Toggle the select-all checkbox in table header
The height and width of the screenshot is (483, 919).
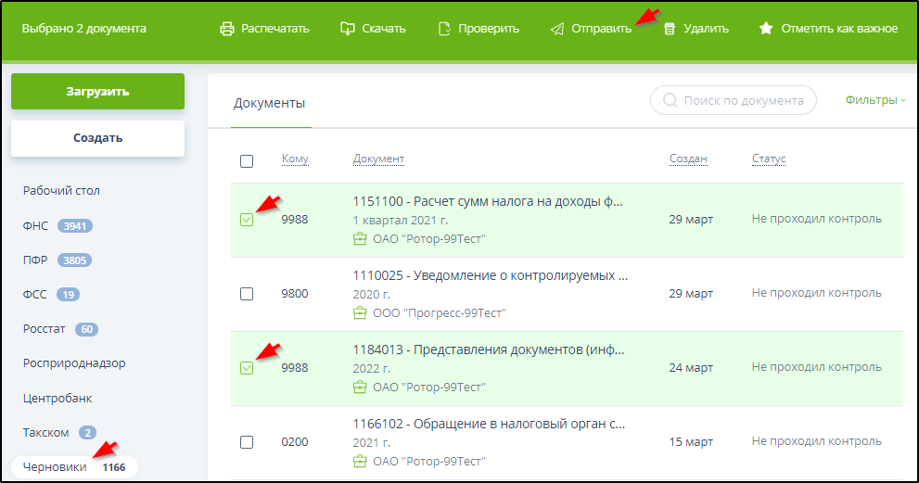(x=247, y=161)
